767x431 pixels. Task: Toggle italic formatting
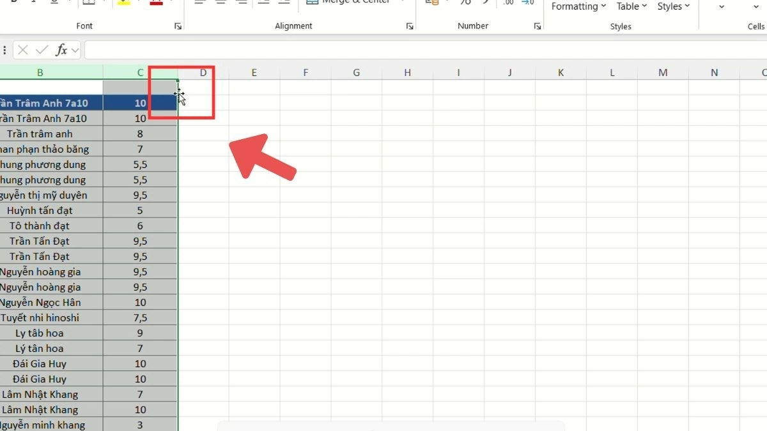pos(33,2)
